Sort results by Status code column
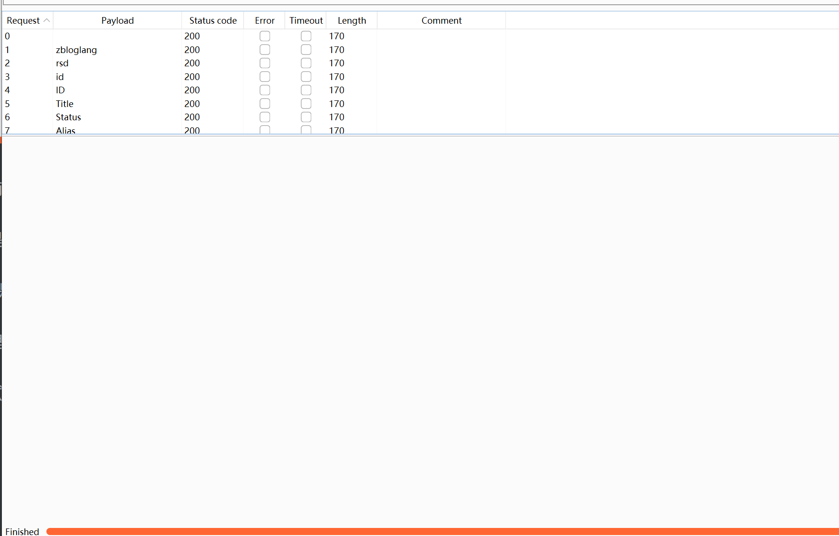The width and height of the screenshot is (839, 536). click(213, 20)
